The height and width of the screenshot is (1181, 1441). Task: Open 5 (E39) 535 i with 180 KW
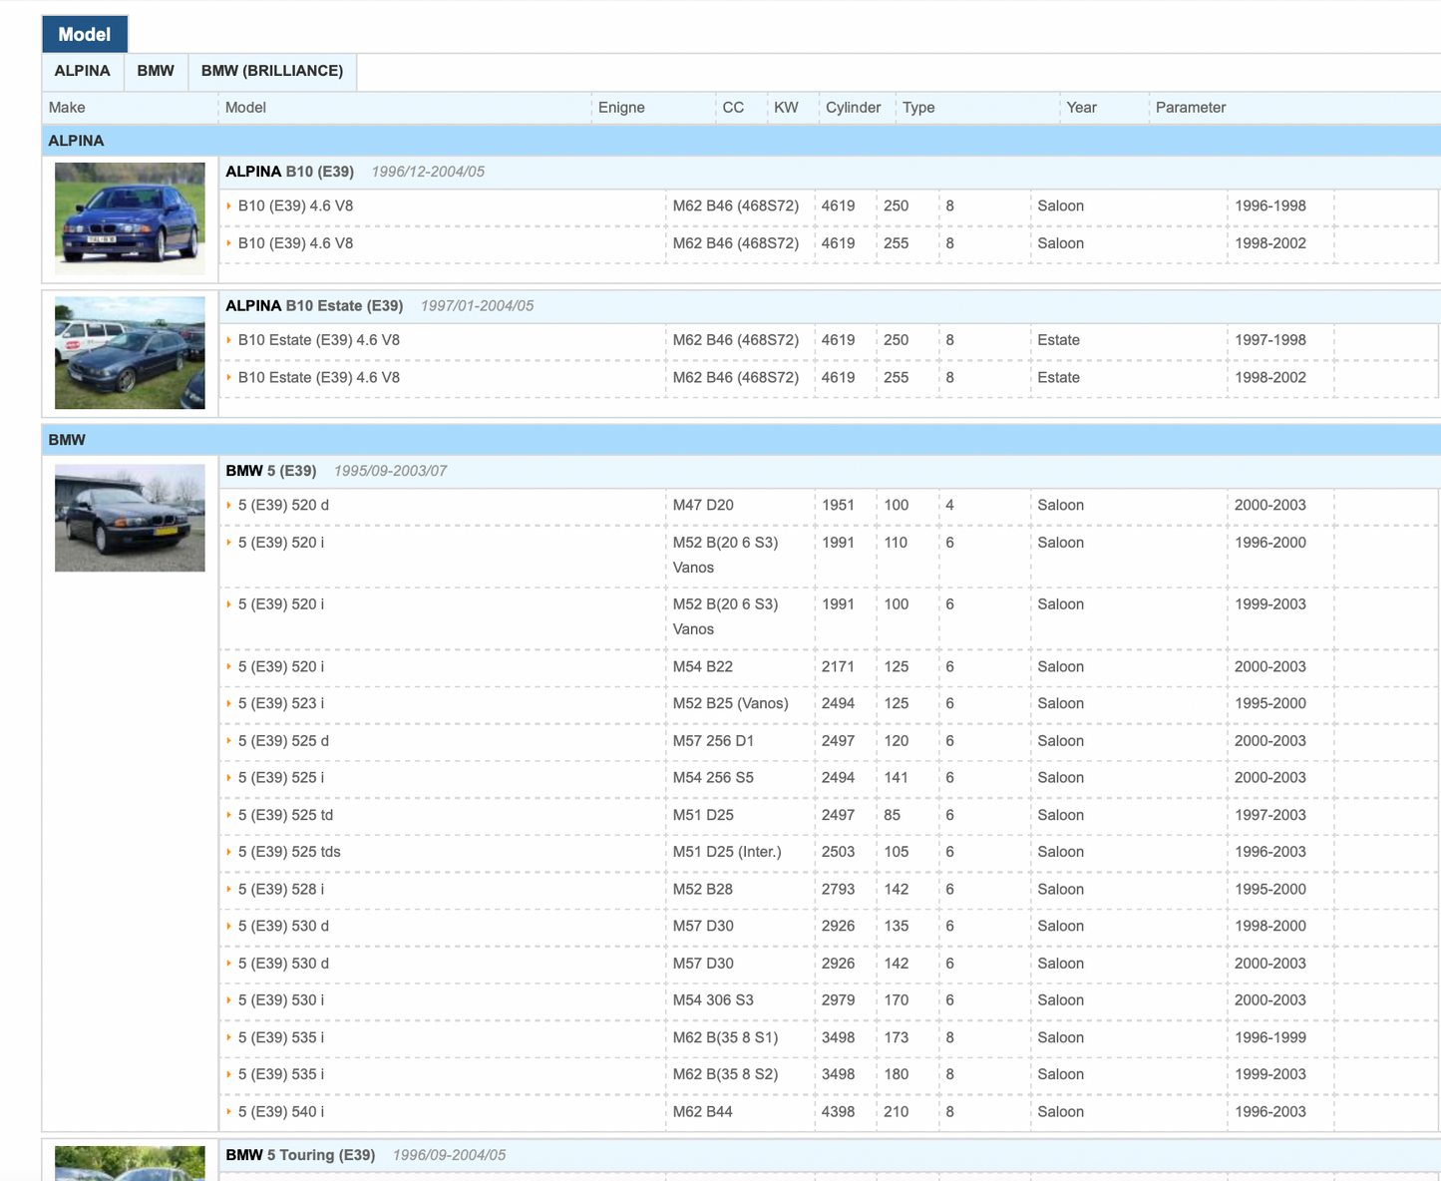(281, 1075)
